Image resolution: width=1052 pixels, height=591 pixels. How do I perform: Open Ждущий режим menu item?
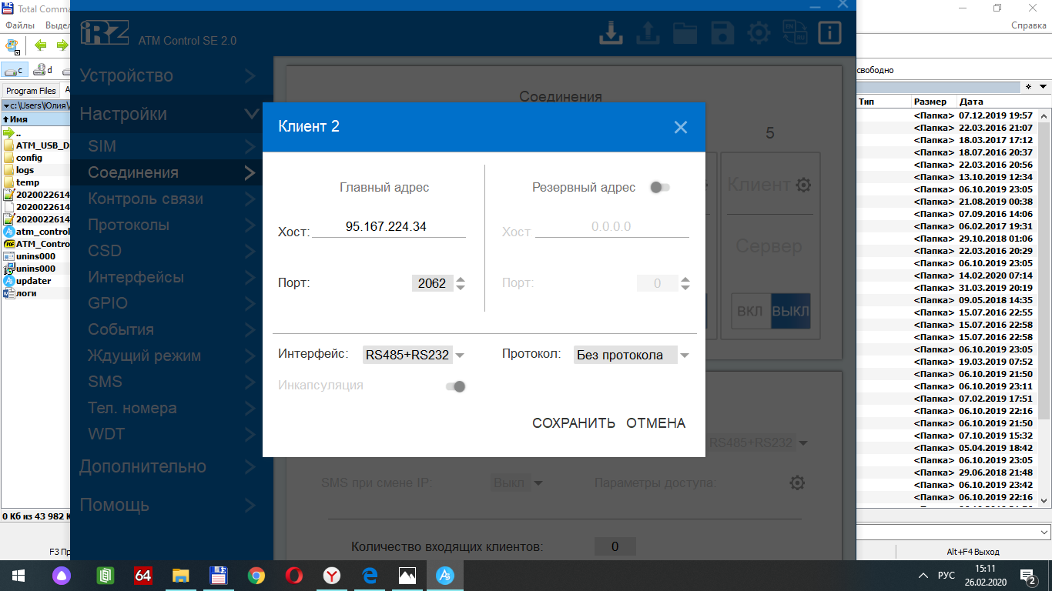tap(173, 356)
